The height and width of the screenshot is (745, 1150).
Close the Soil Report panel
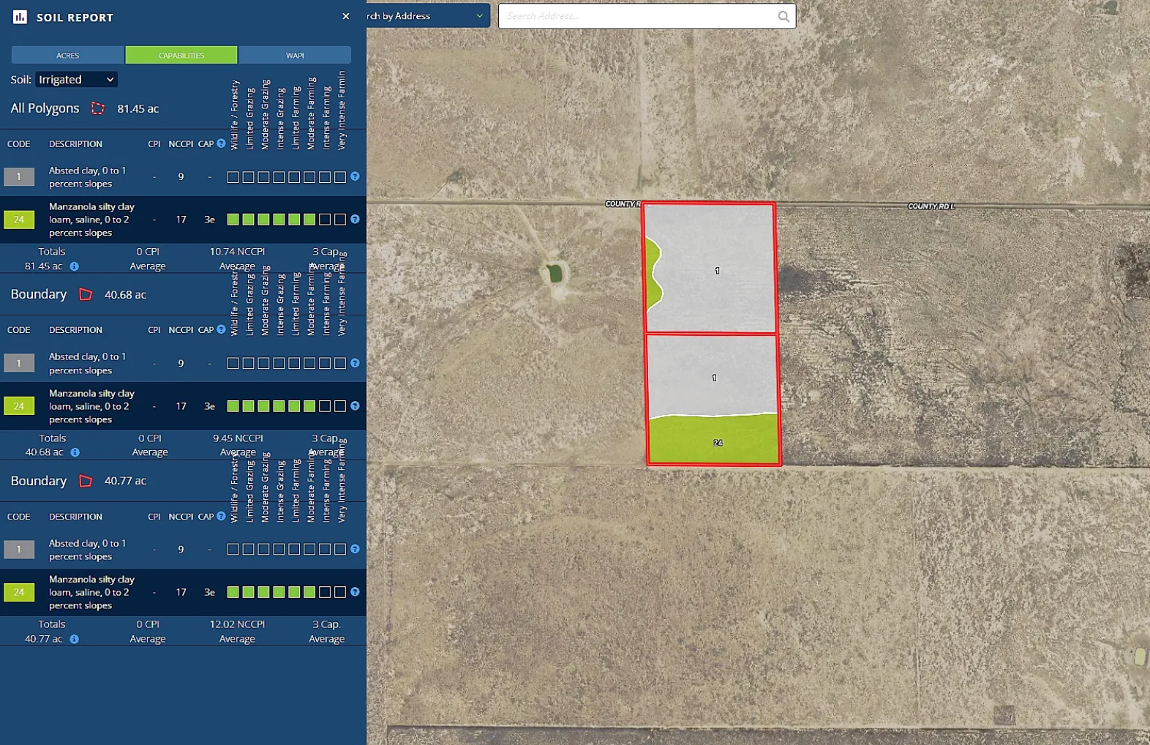[x=346, y=16]
